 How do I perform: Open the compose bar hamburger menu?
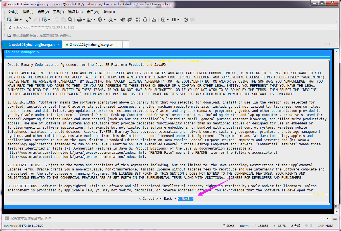pyautogui.click(x=335, y=218)
